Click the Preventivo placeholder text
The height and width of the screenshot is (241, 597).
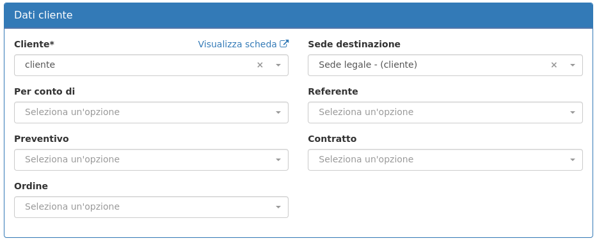(x=72, y=159)
